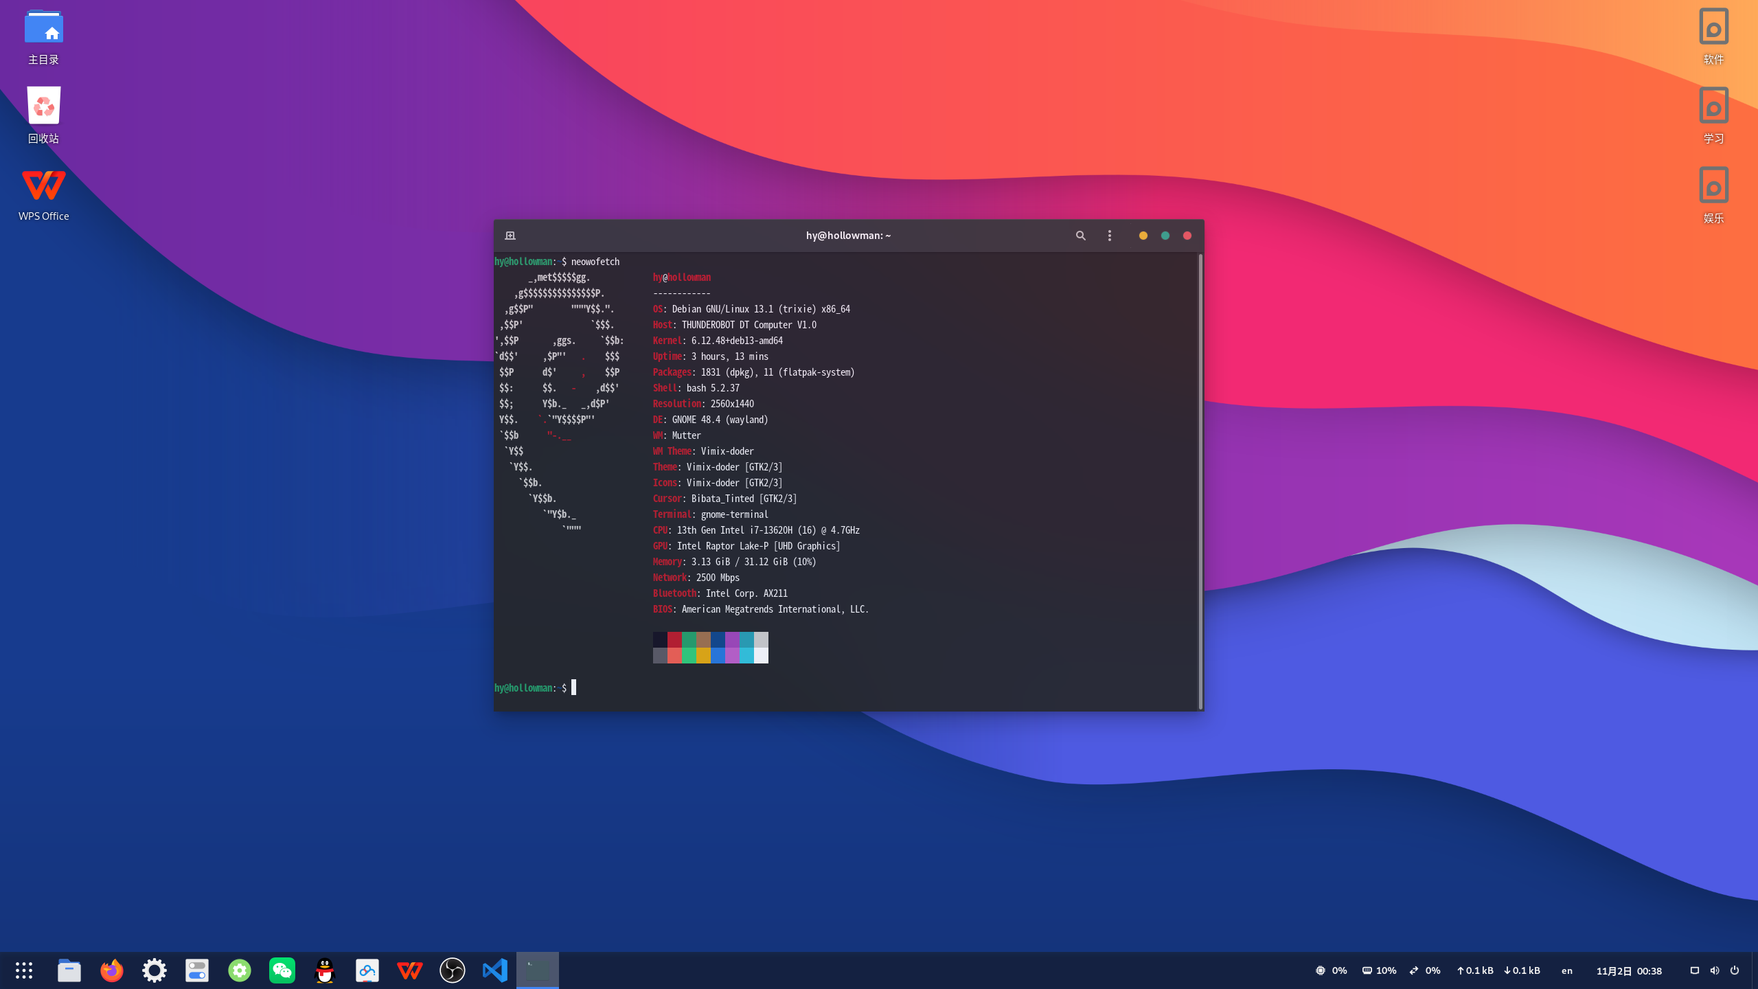Show all applications via the grid launcher
The image size is (1758, 989).
click(24, 970)
